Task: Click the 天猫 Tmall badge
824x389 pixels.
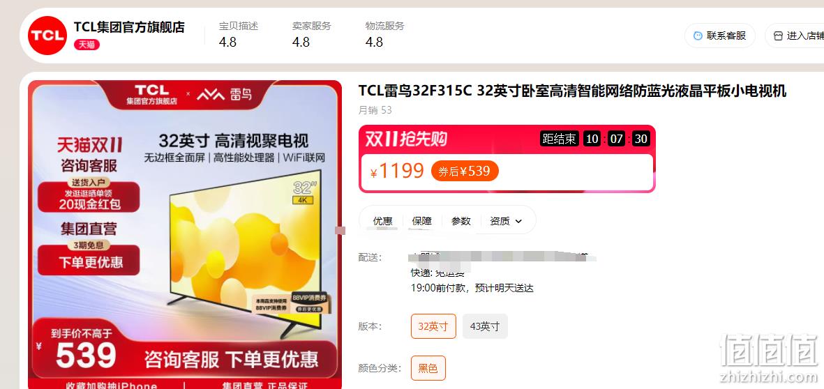Action: [x=87, y=45]
